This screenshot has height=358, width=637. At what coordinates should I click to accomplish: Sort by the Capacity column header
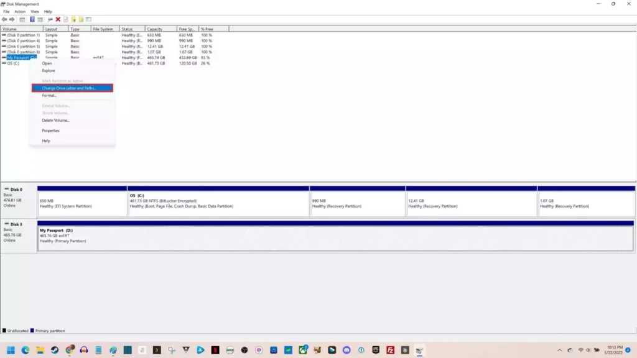161,29
